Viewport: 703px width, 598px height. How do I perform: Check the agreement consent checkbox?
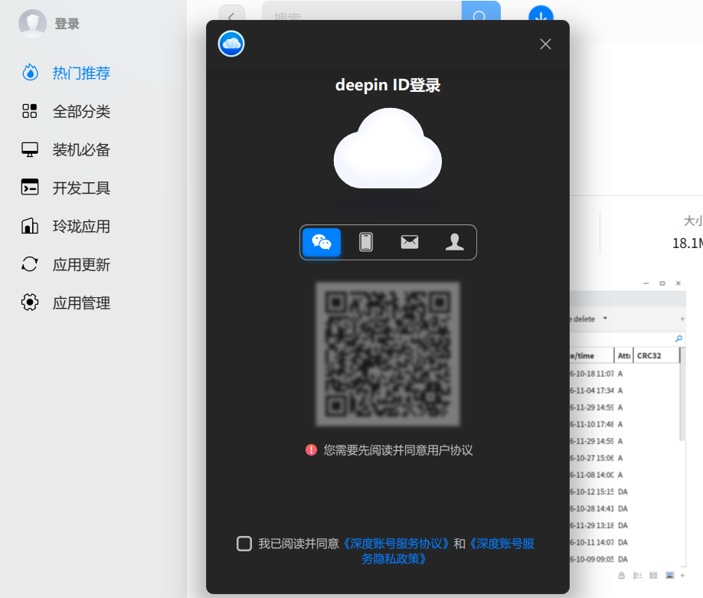point(244,544)
